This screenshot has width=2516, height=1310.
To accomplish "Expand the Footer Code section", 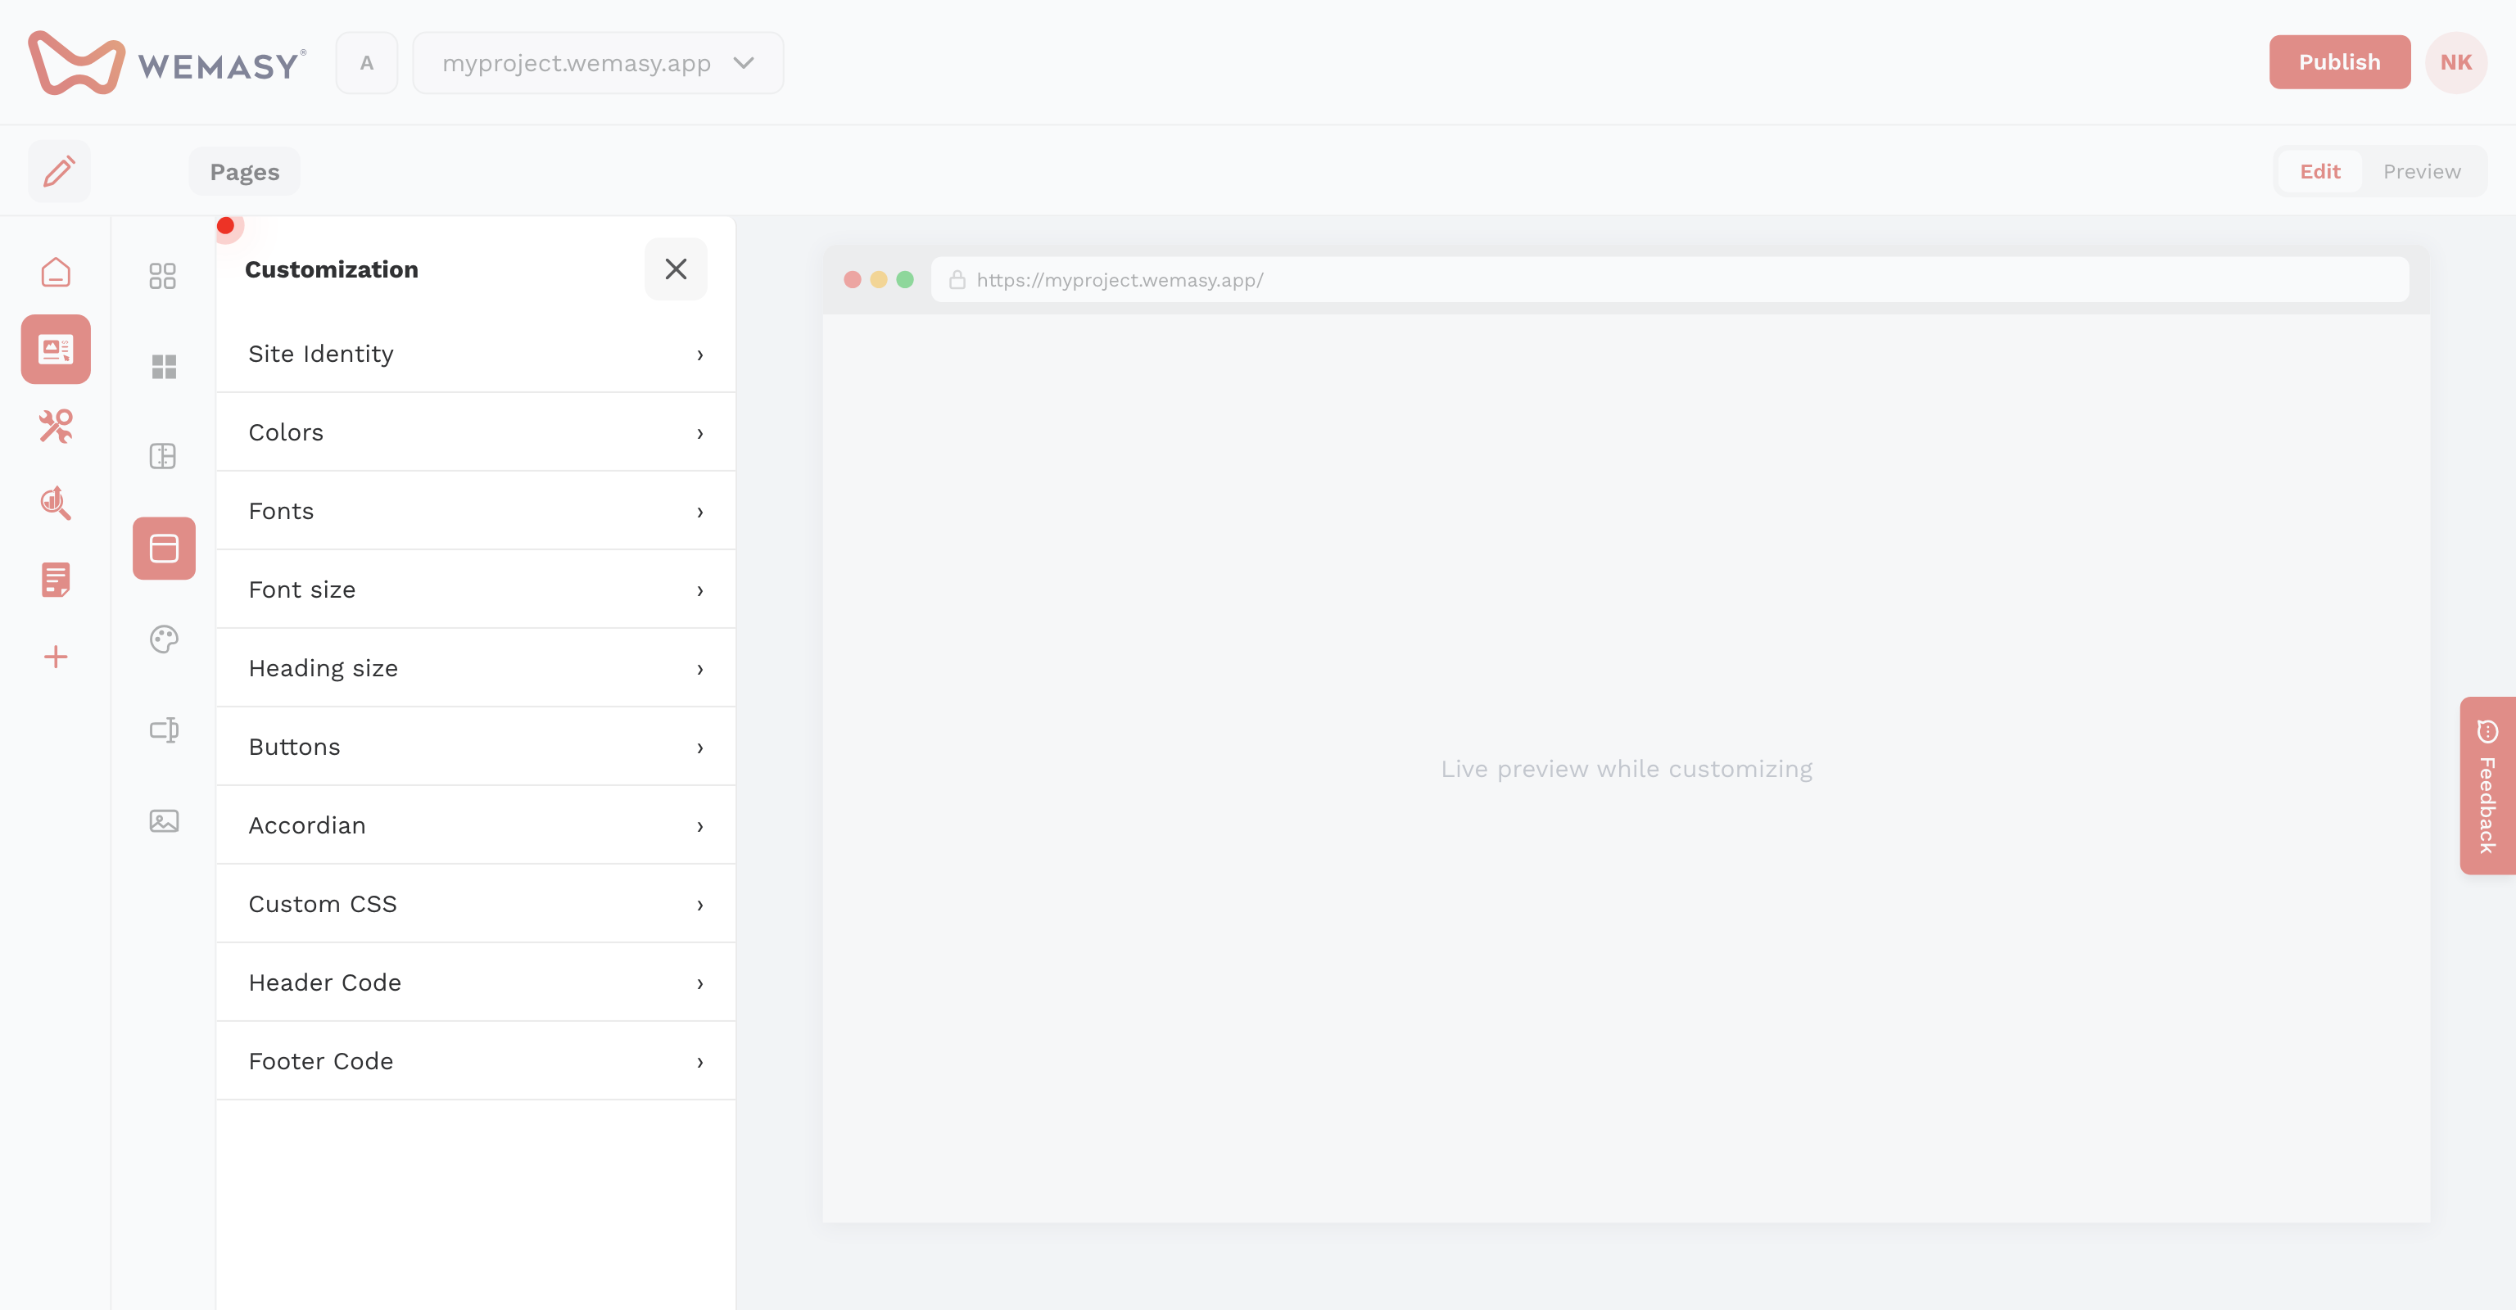I will point(476,1061).
